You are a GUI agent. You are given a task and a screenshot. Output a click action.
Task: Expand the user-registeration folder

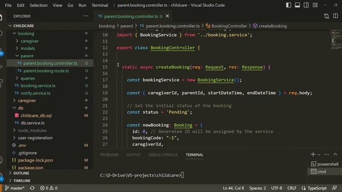point(50,138)
